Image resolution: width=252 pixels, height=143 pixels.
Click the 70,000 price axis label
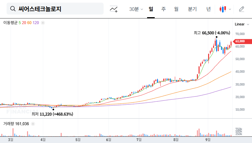[240, 34]
